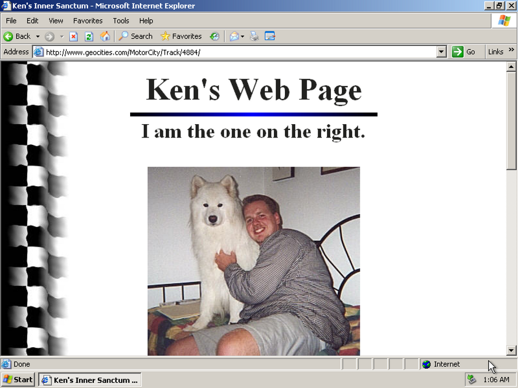Open the Search magnifier button
Image resolution: width=518 pixels, height=388 pixels.
pos(136,36)
